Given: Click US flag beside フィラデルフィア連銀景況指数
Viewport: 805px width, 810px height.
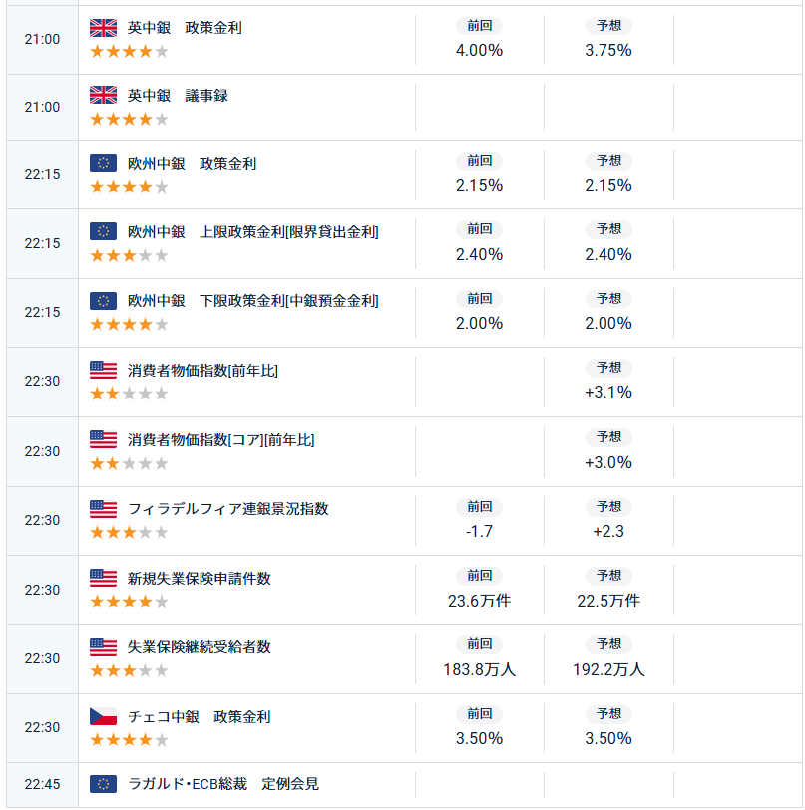Looking at the screenshot, I should (103, 509).
